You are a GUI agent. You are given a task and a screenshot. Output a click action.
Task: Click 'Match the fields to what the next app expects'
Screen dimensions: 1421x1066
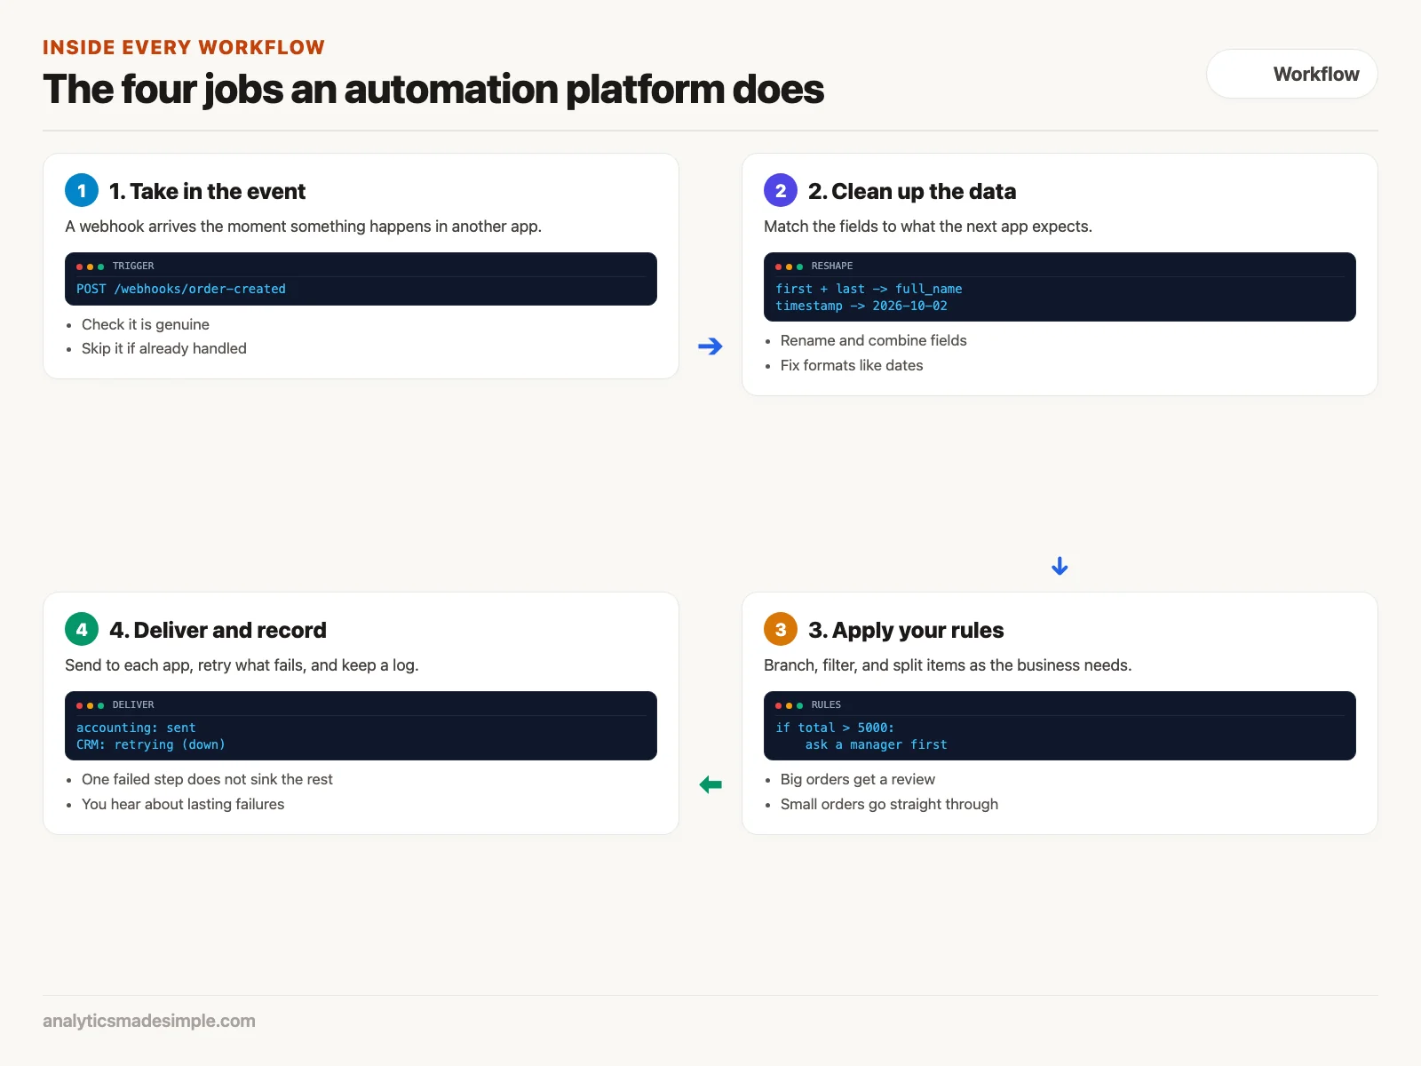pyautogui.click(x=928, y=227)
